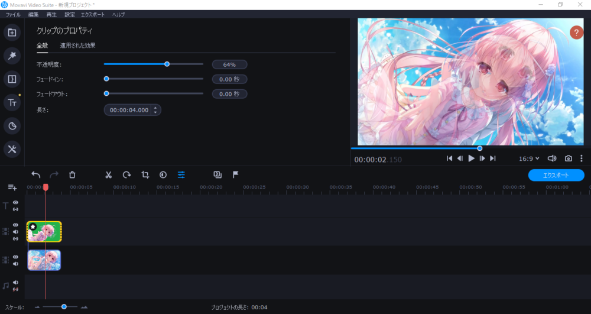Delete the selected clip with trash icon

point(72,175)
